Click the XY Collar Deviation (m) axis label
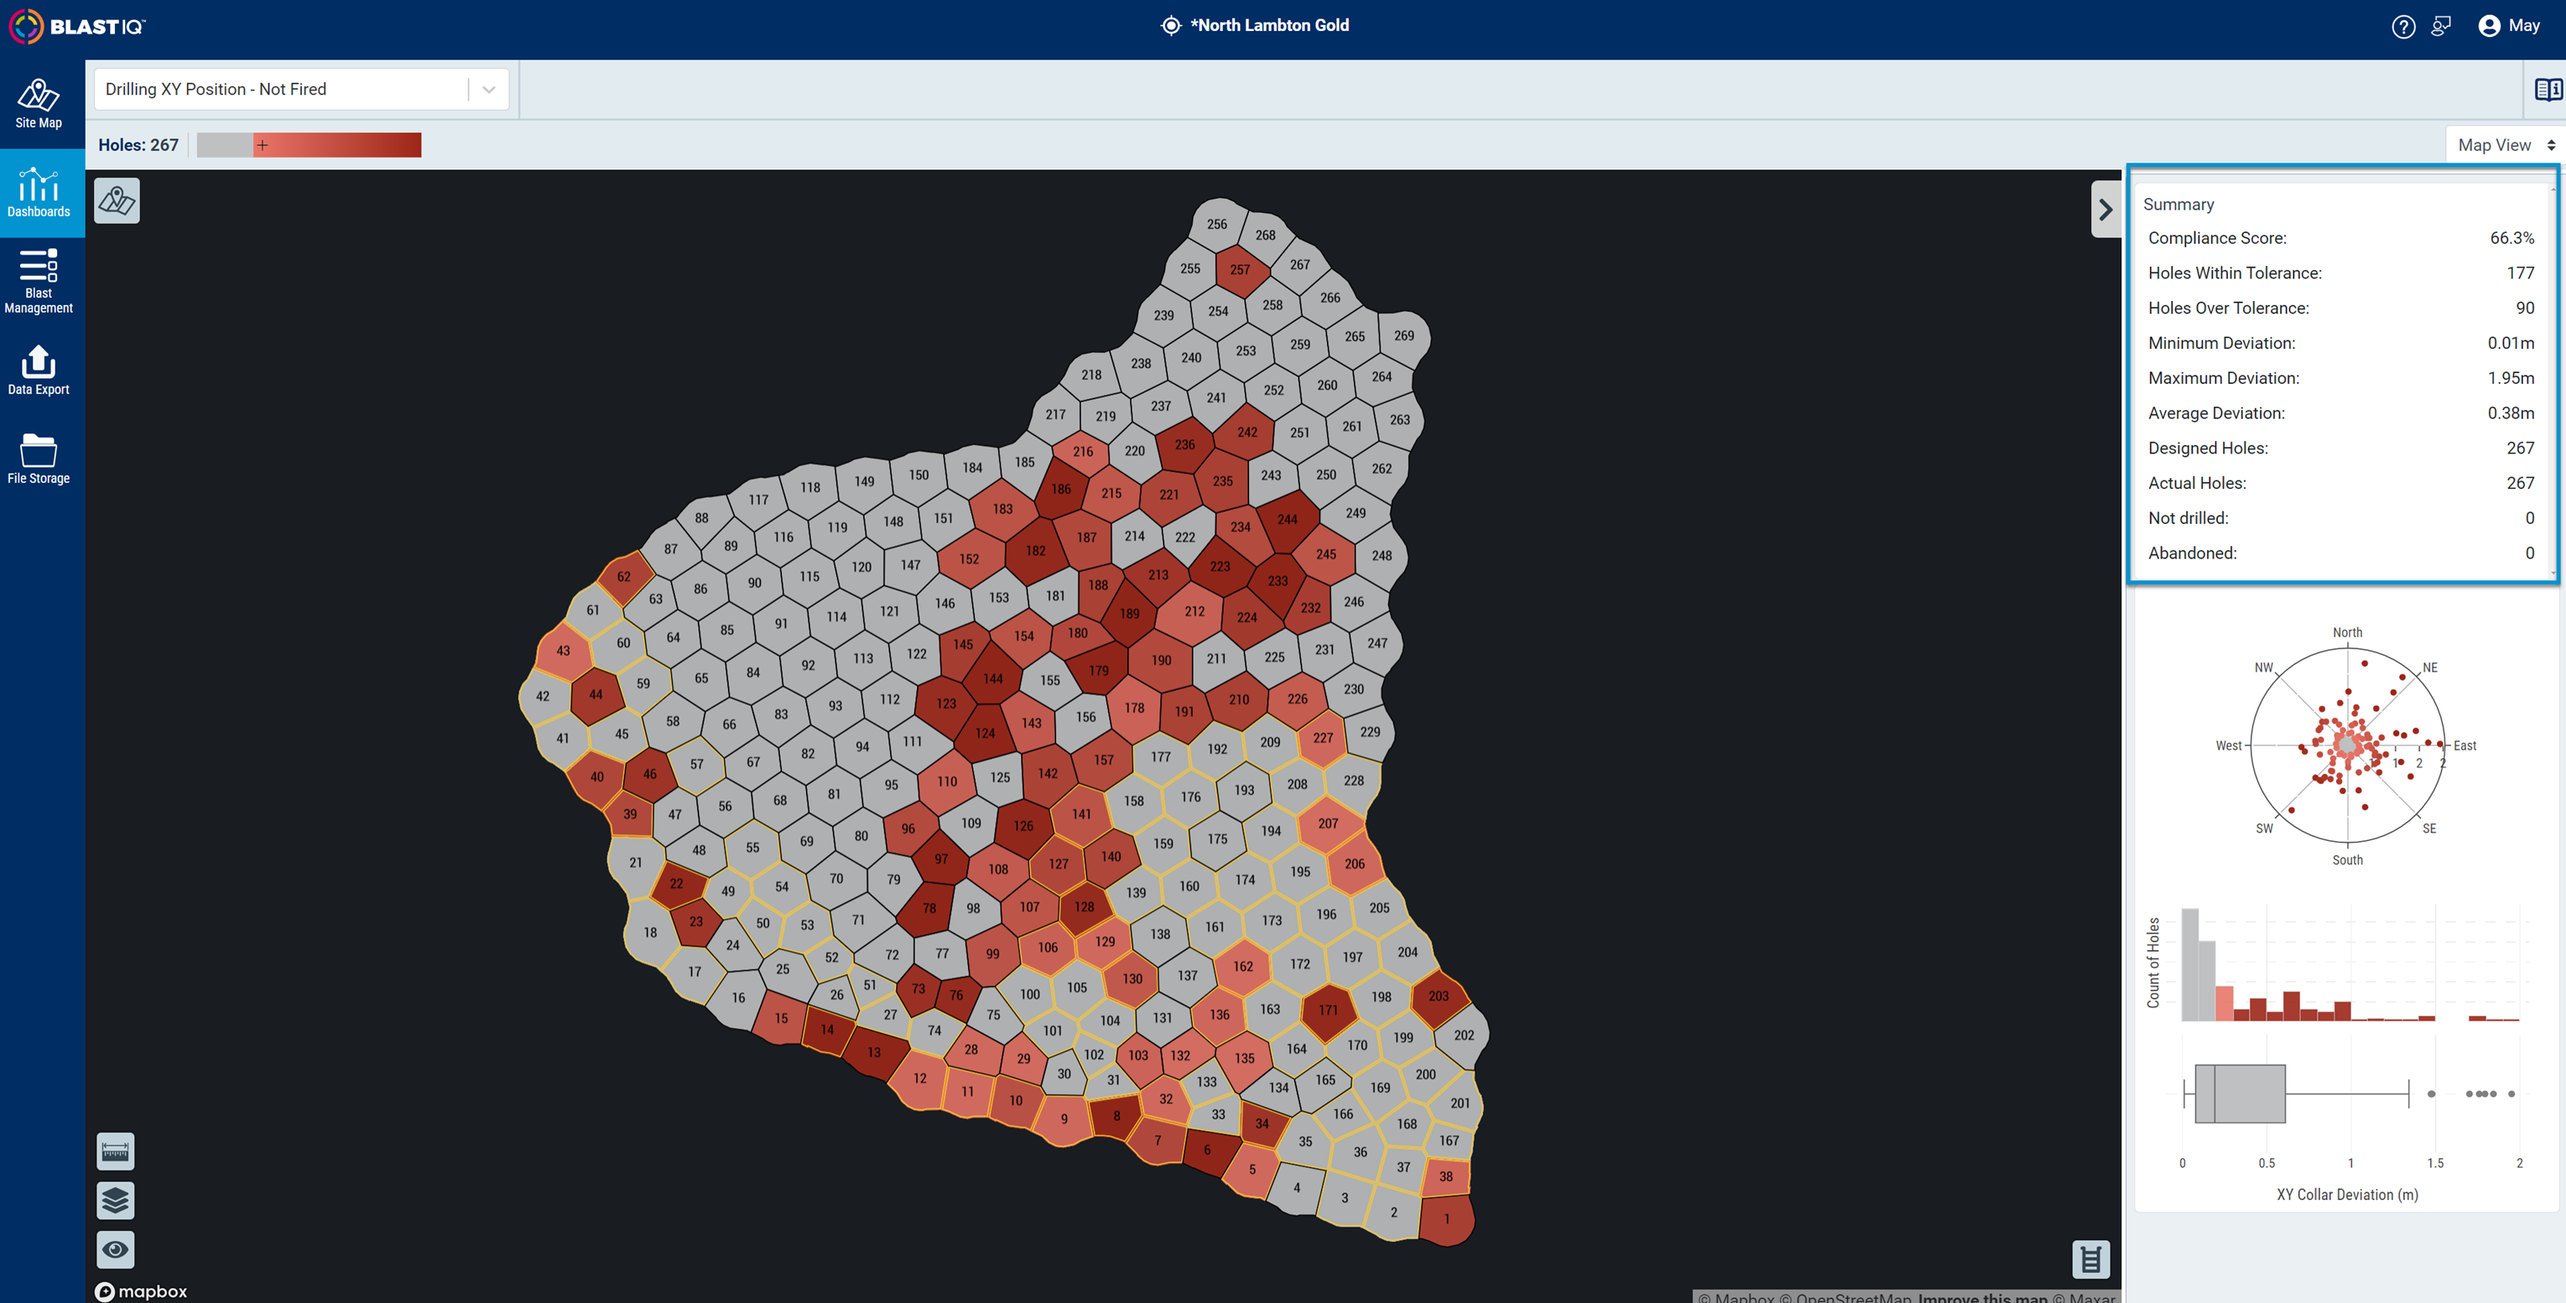This screenshot has width=2566, height=1303. pyautogui.click(x=2347, y=1195)
